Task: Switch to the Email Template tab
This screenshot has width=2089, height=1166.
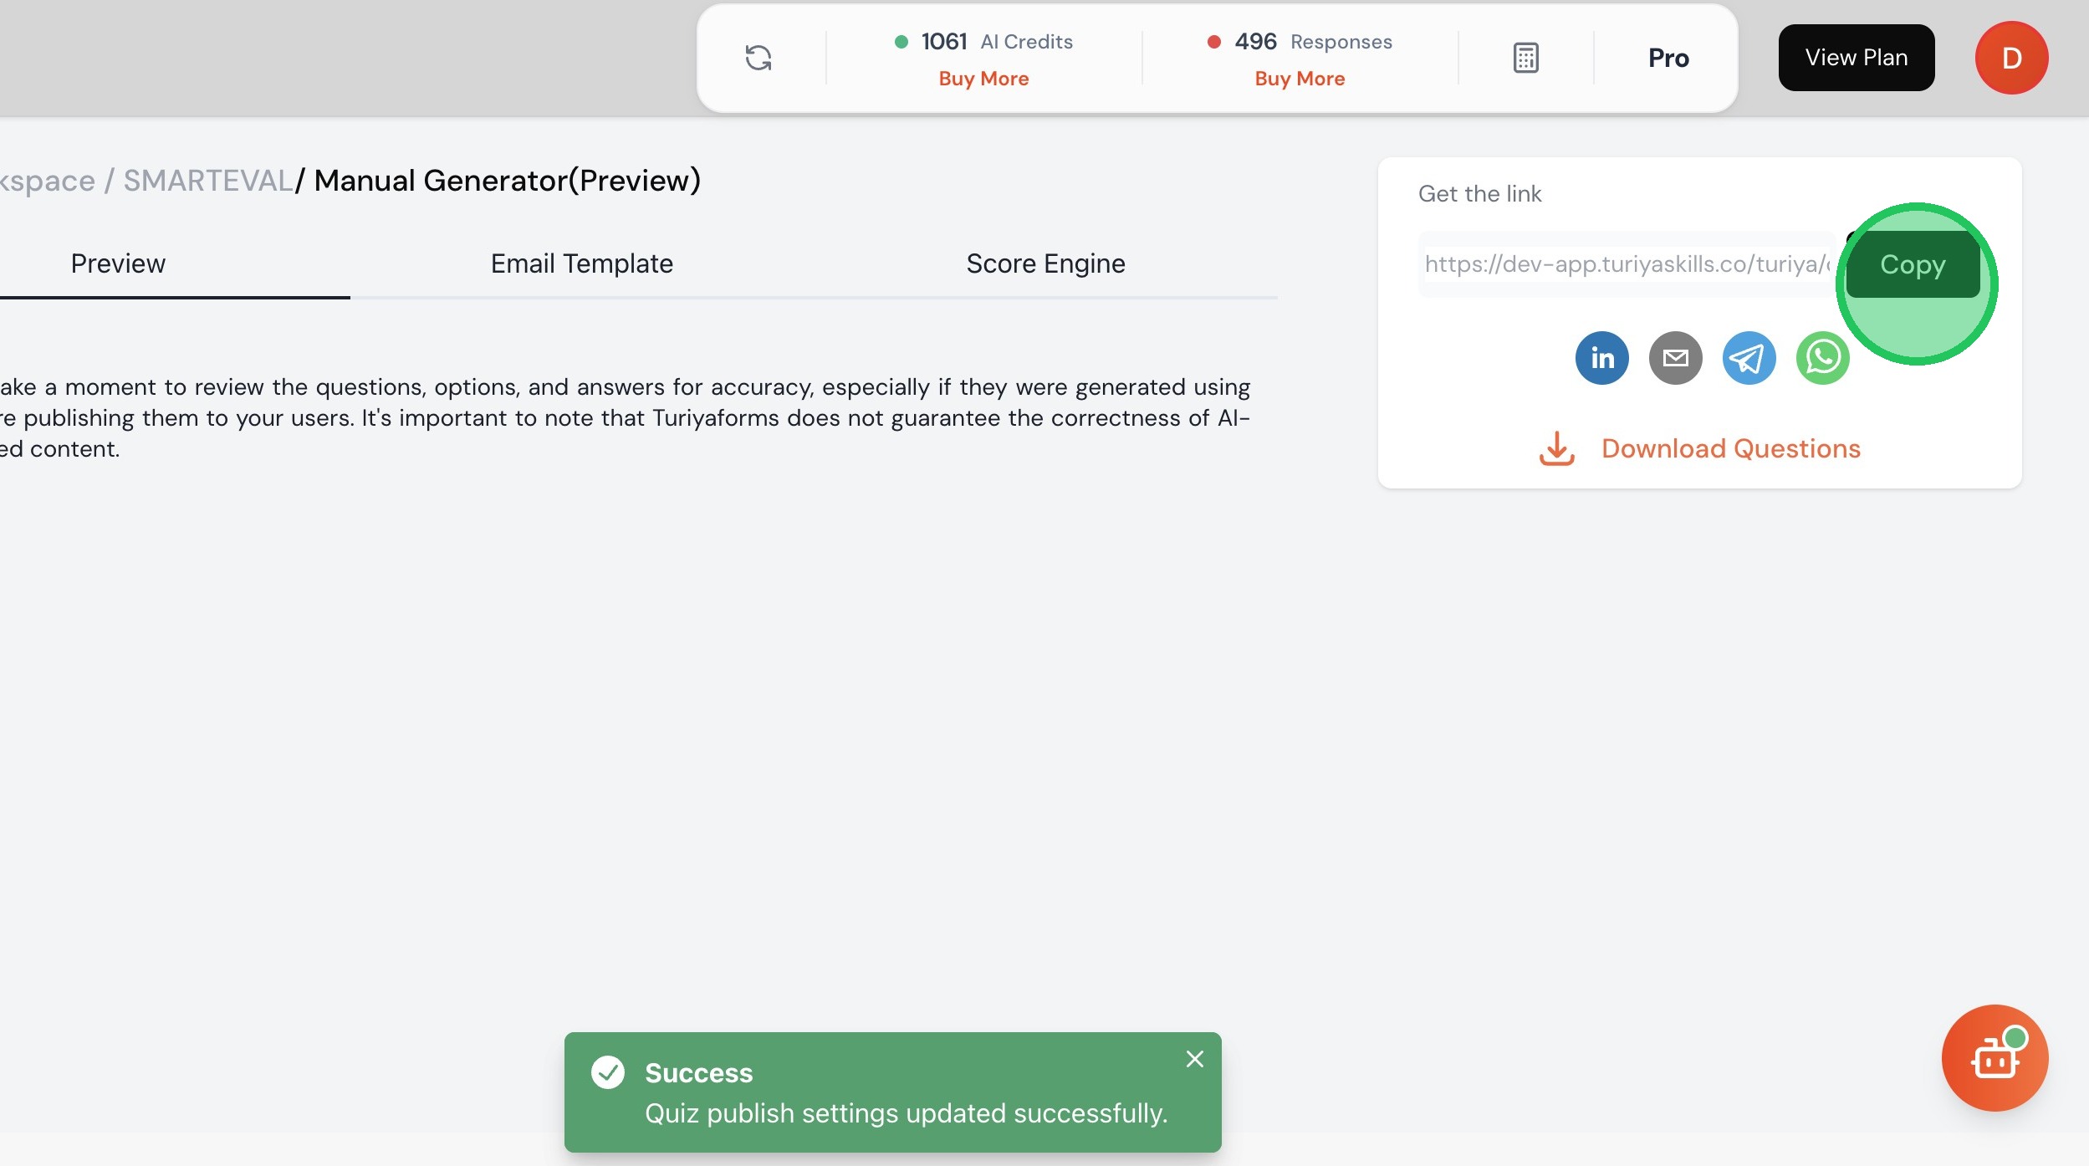Action: coord(581,263)
